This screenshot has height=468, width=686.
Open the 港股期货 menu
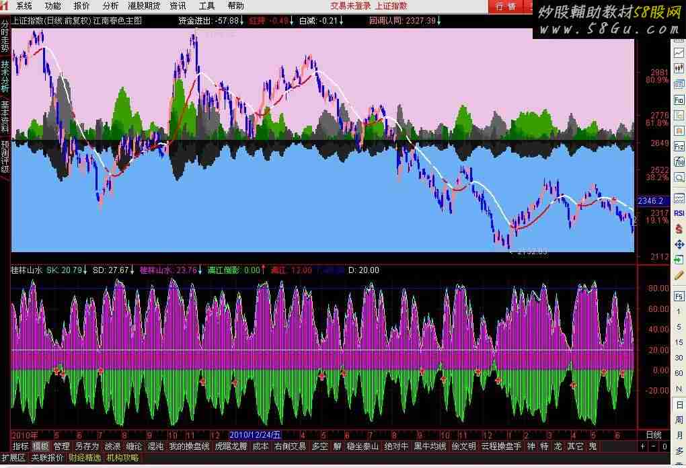pos(144,5)
